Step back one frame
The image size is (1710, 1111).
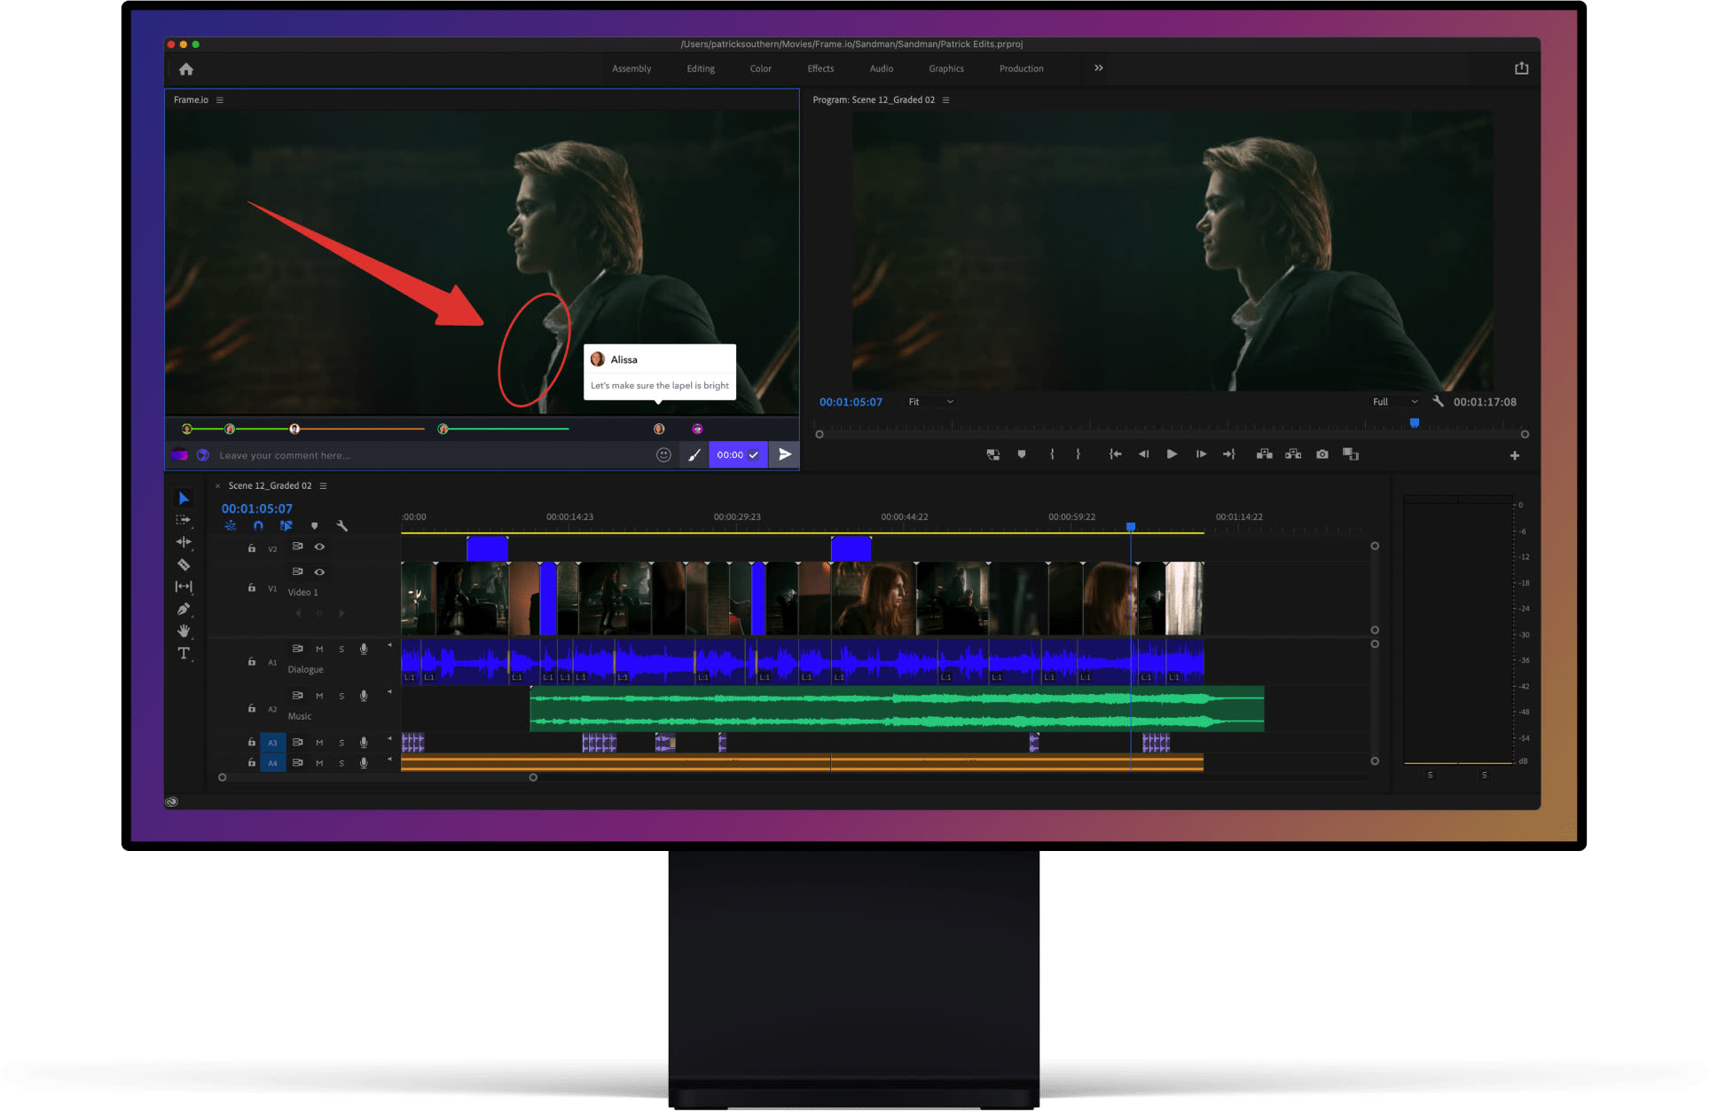coord(1143,454)
